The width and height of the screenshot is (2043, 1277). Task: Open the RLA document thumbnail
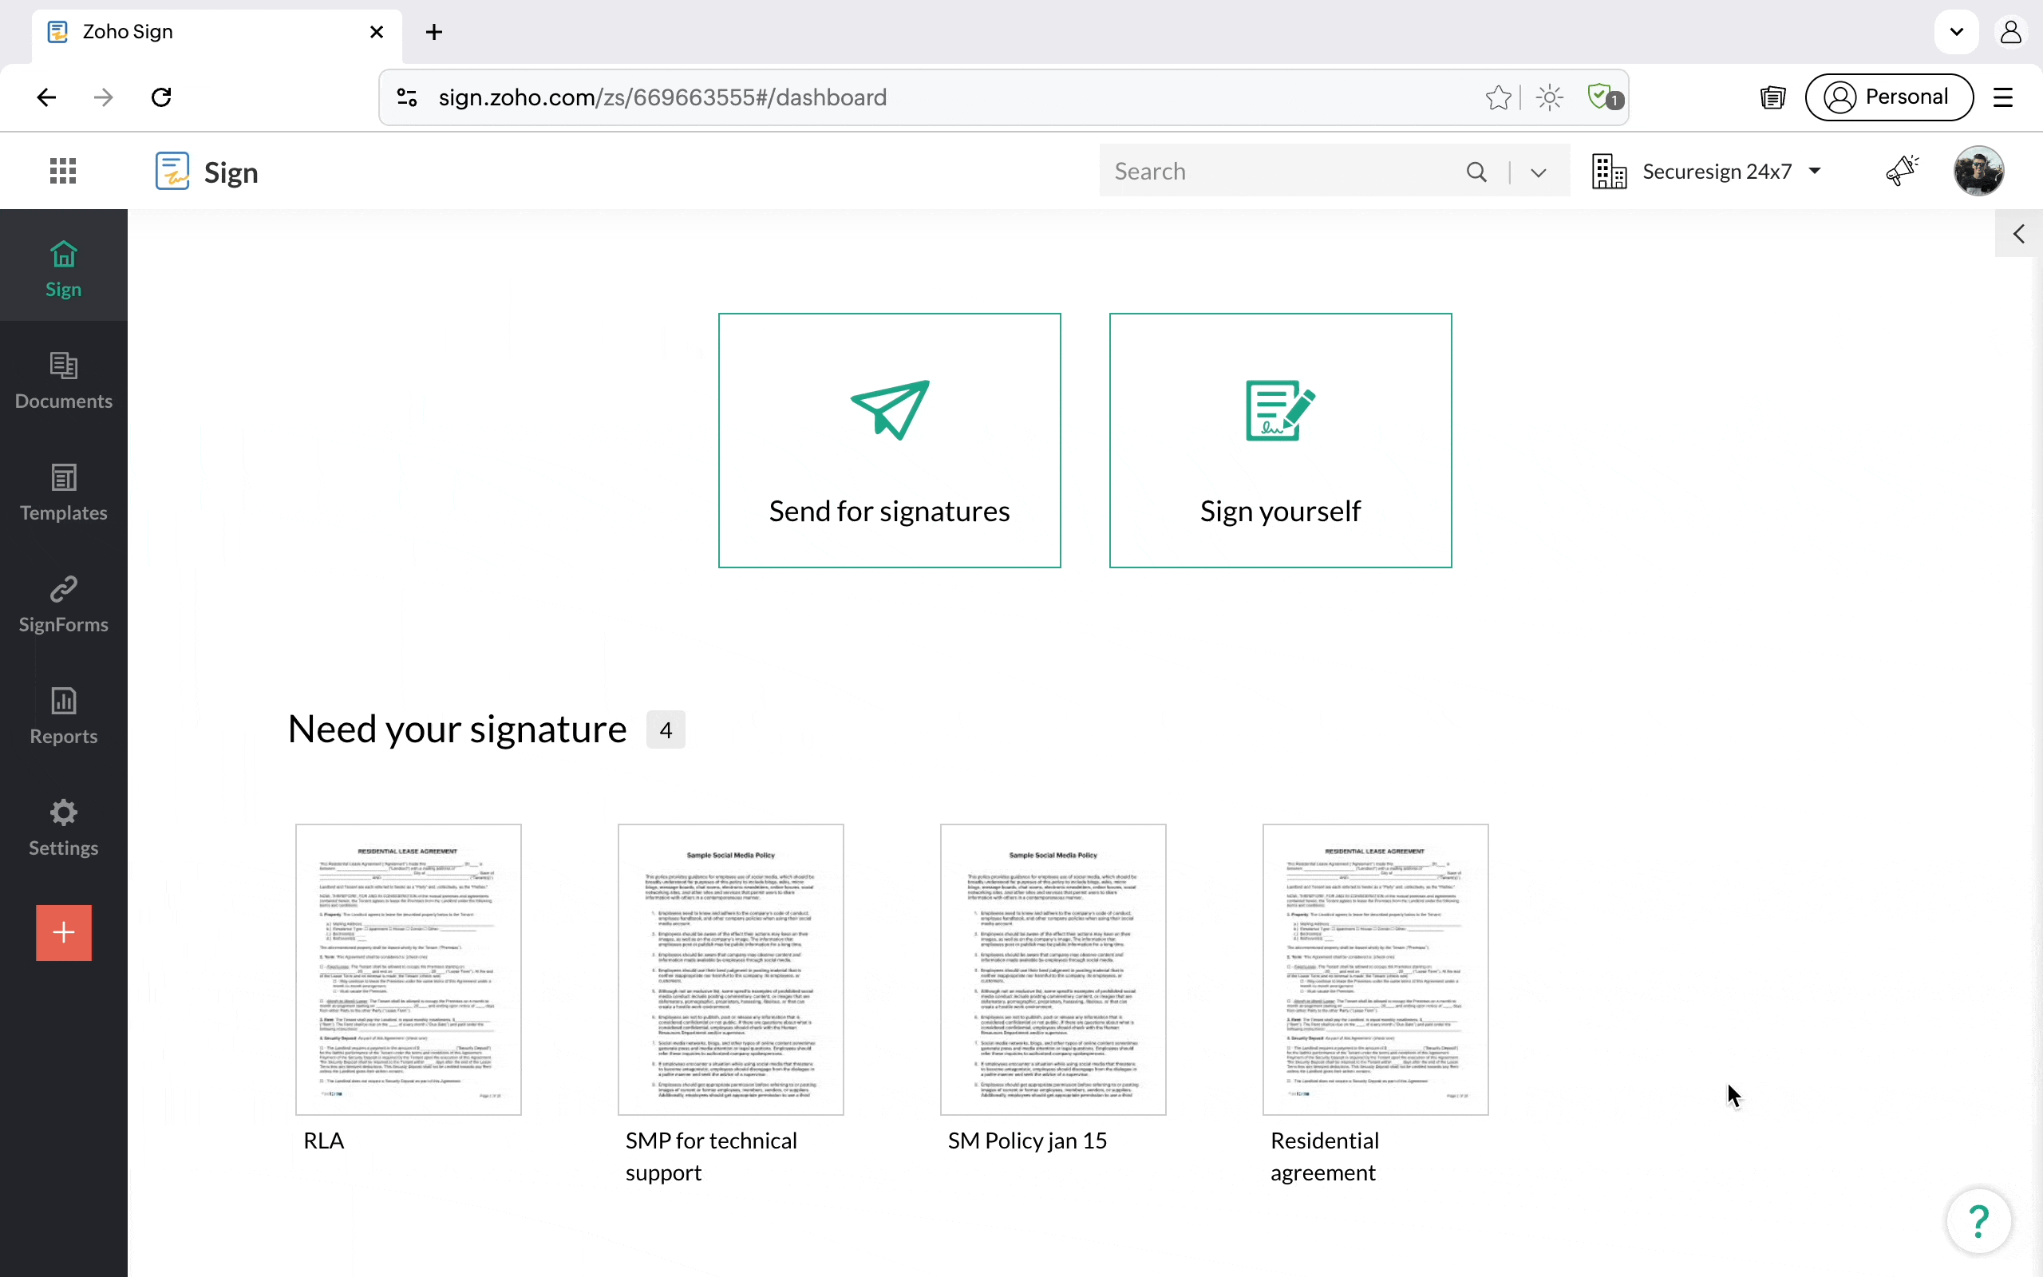point(408,969)
